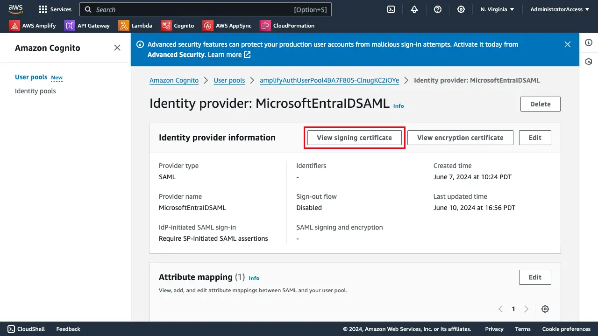Click the Delete button
Image resolution: width=598 pixels, height=336 pixels.
coord(541,104)
